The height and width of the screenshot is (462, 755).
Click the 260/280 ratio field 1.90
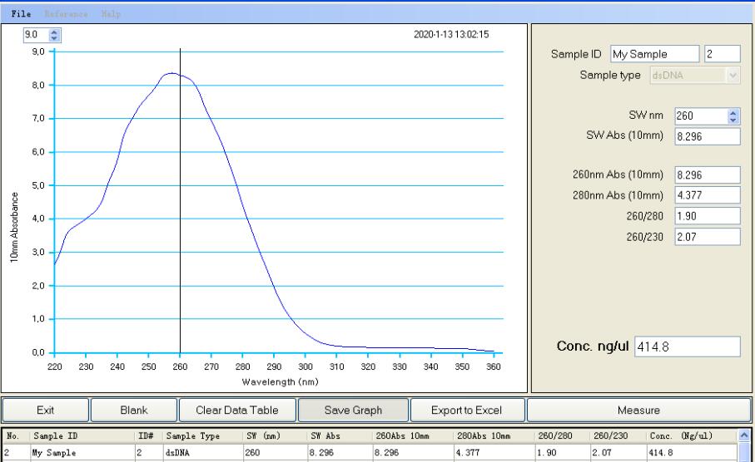tap(707, 216)
